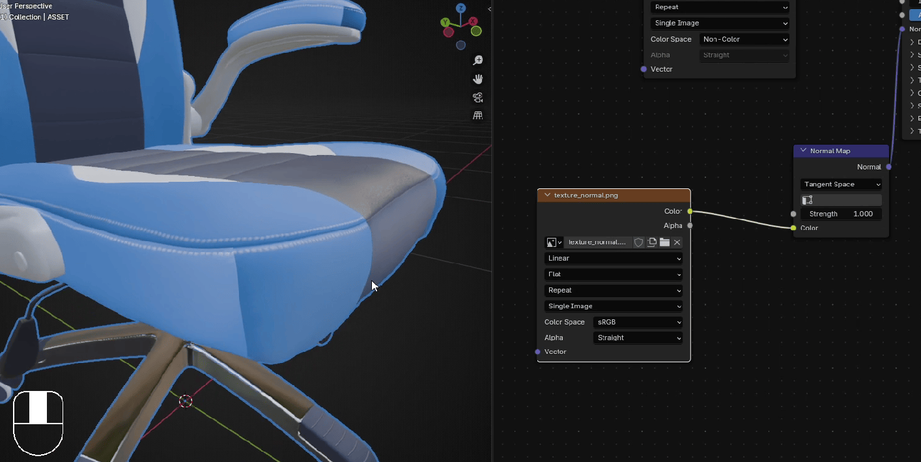Viewport: 921px width, 462px height.
Task: Click the texture node Color output socket
Action: tap(690, 211)
